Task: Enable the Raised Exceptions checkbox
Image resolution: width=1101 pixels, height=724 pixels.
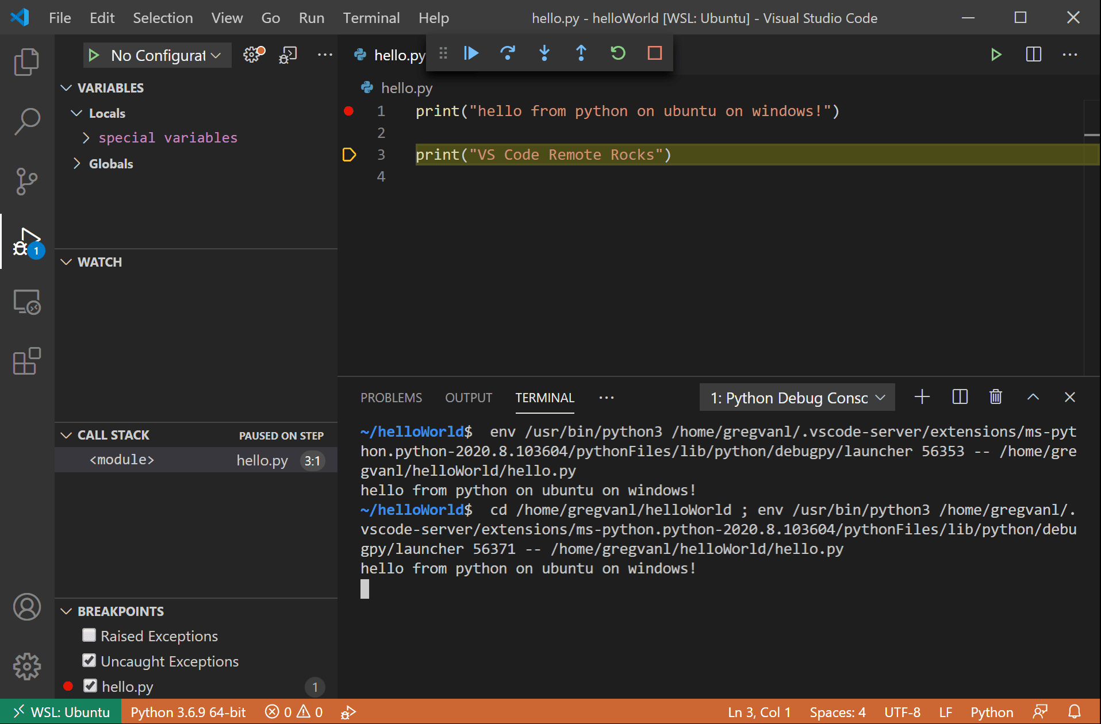Action: pos(89,634)
